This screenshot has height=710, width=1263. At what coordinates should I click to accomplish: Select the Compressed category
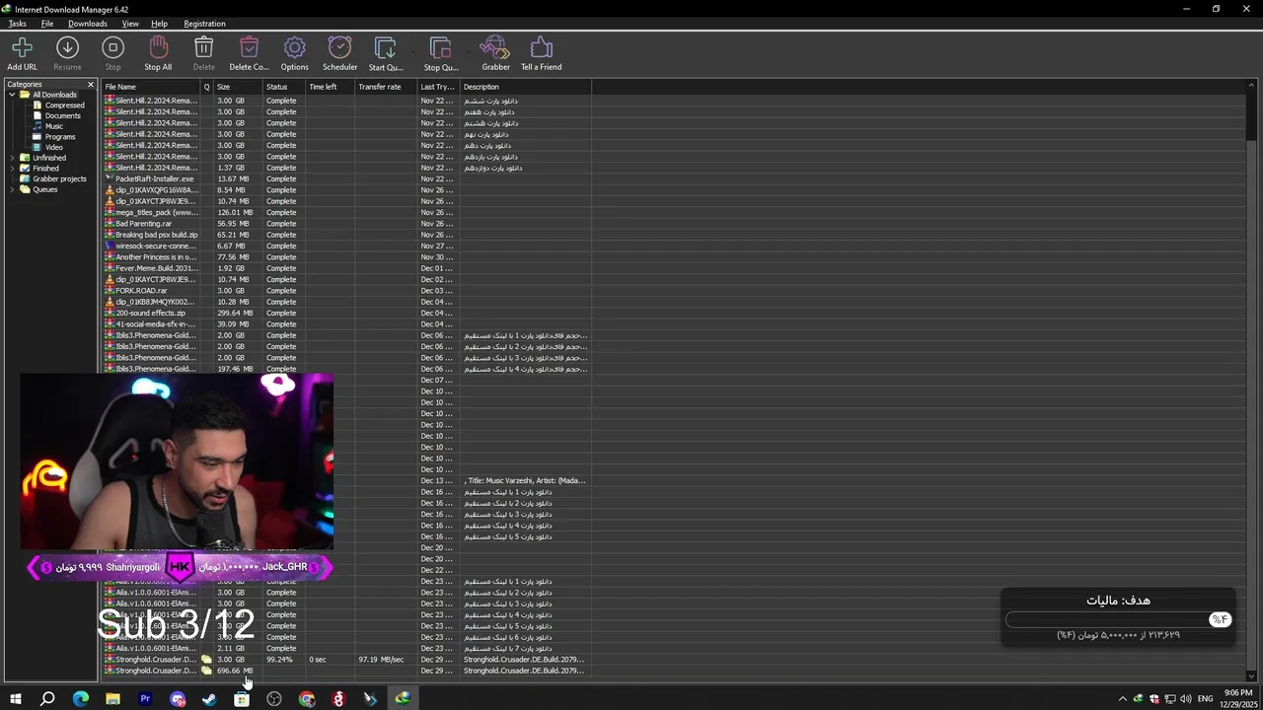(x=64, y=106)
